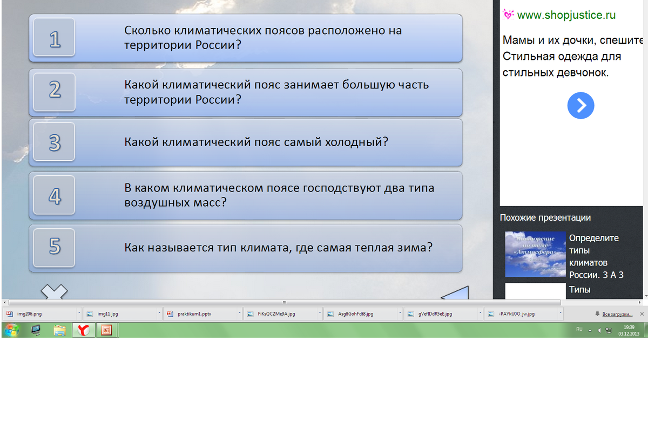Expand dropdown arrow for Asg8GohFdt8.jpg download
The height and width of the screenshot is (429, 648).
point(400,313)
